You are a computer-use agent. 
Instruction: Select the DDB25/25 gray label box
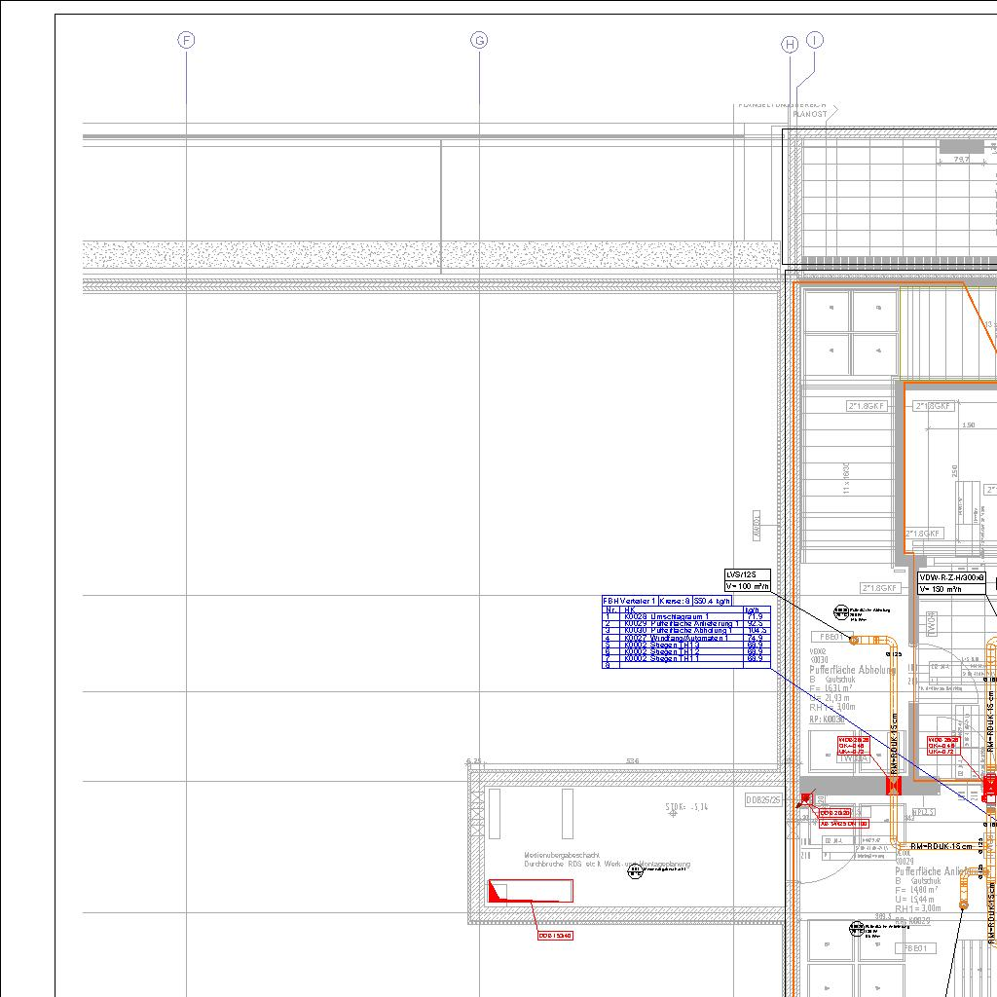tap(764, 798)
